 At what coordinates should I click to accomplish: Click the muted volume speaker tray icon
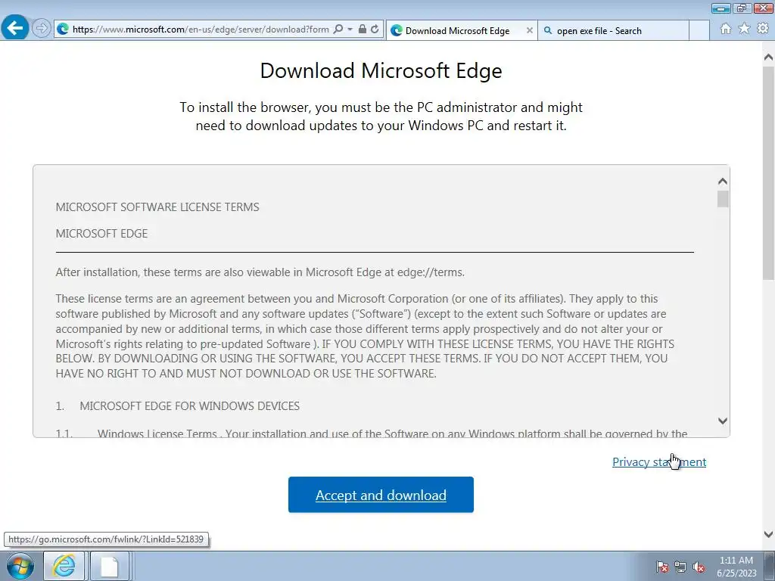coord(699,567)
